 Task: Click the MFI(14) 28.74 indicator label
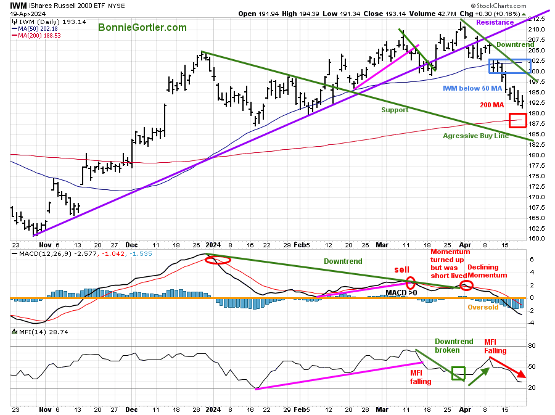pos(44,332)
